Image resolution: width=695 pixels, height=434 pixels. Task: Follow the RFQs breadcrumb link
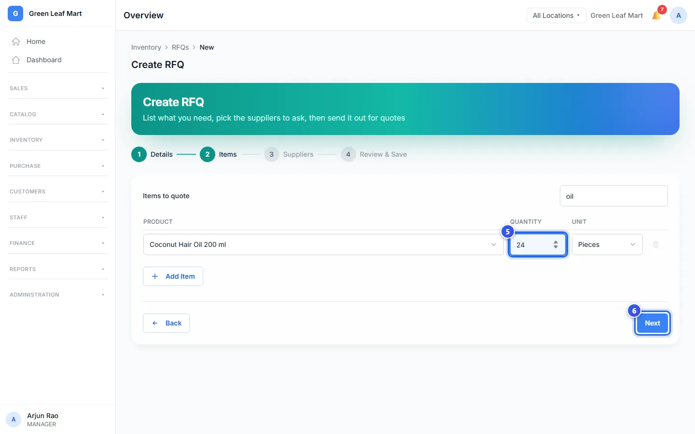181,47
